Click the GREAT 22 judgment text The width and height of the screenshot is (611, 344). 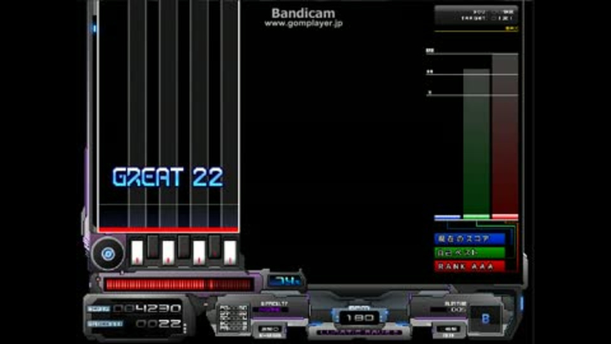168,177
